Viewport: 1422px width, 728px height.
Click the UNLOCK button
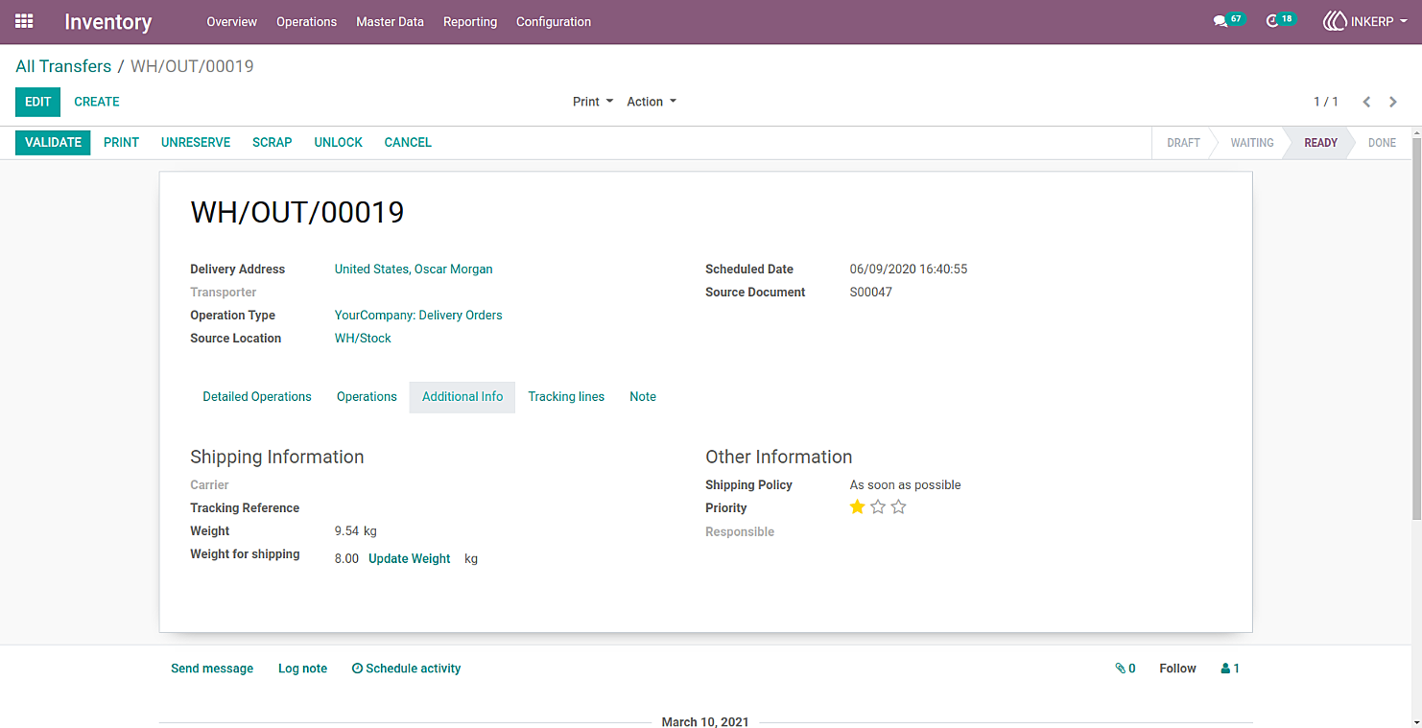[339, 142]
